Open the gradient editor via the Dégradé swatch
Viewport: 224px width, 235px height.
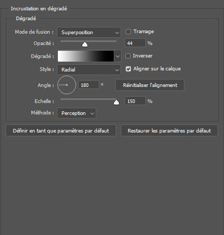tap(86, 56)
